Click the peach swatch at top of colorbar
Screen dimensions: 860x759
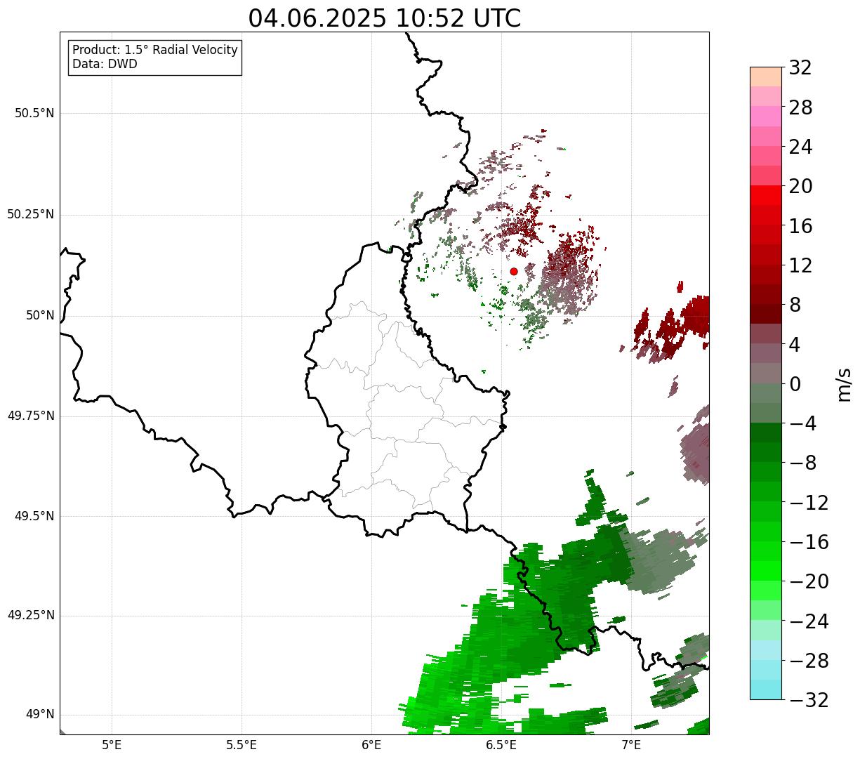[765, 77]
